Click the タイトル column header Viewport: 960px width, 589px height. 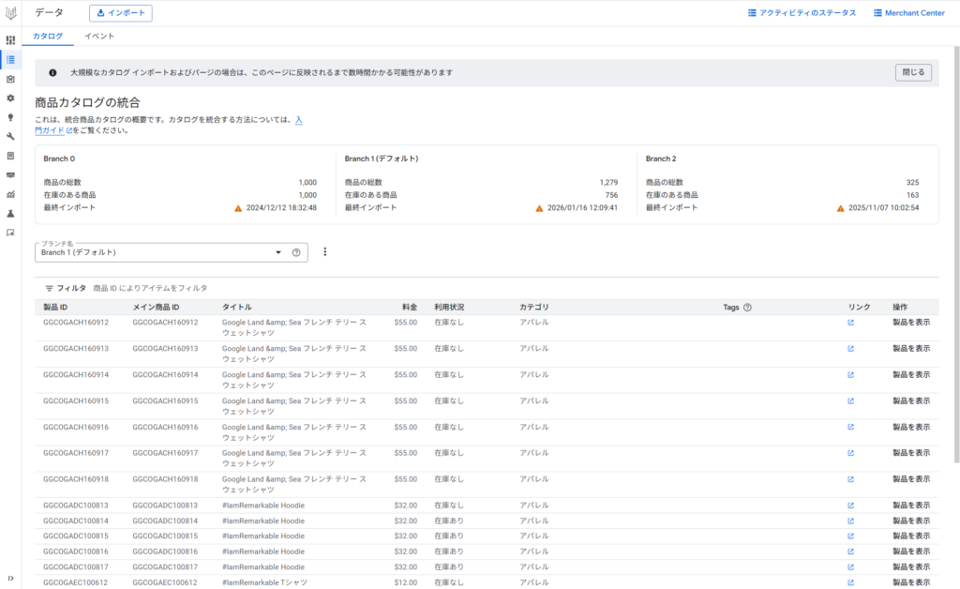[x=237, y=308]
